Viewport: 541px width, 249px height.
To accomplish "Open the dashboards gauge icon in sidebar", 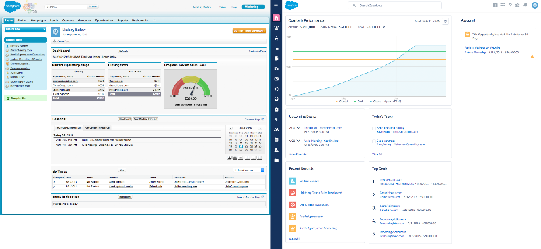I will (x=276, y=99).
